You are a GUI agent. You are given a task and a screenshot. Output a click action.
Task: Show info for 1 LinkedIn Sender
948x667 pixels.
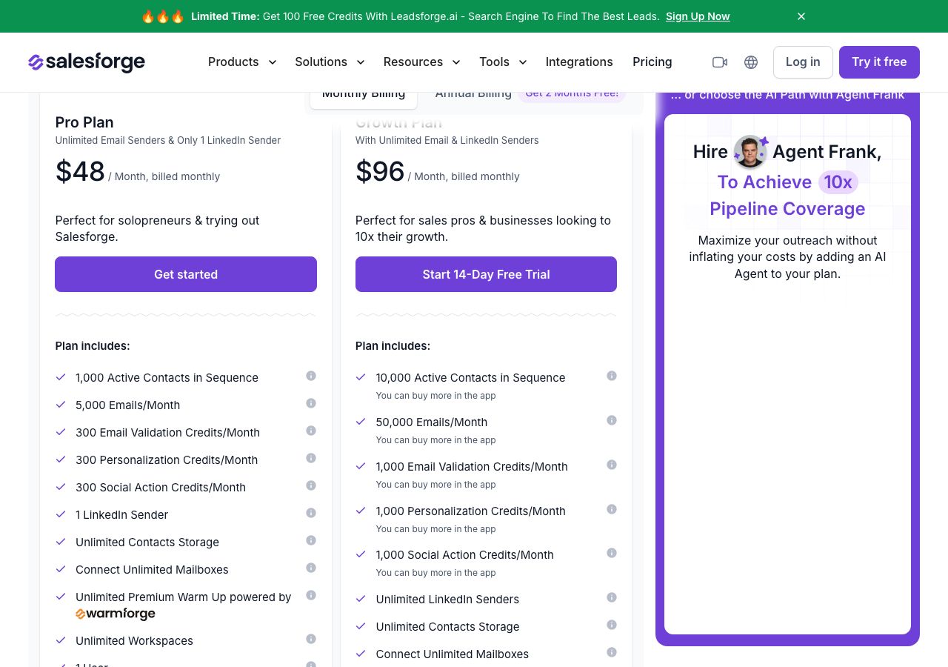311,513
